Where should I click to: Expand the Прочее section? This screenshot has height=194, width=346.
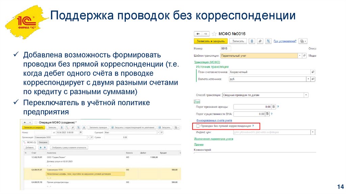click(x=199, y=144)
